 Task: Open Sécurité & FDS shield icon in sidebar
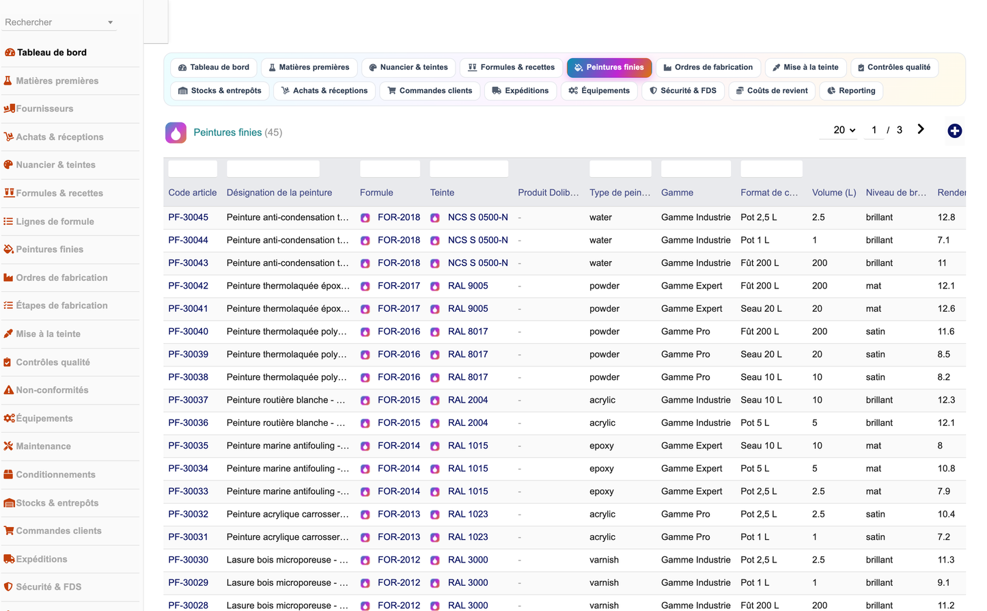pos(9,587)
